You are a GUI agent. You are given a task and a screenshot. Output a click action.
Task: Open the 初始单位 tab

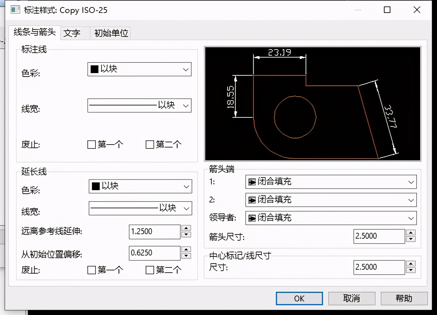[111, 33]
